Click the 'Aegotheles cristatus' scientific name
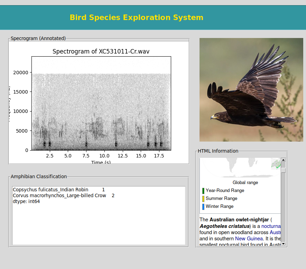 pyautogui.click(x=224, y=226)
